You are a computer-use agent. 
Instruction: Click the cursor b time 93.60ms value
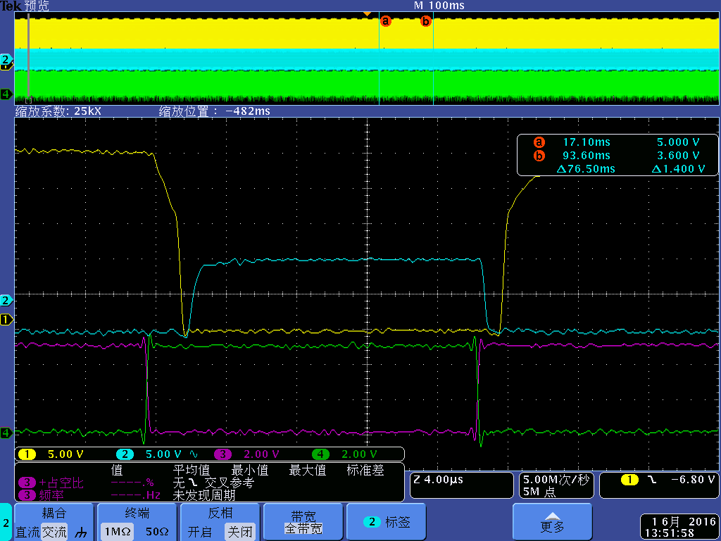(x=587, y=156)
